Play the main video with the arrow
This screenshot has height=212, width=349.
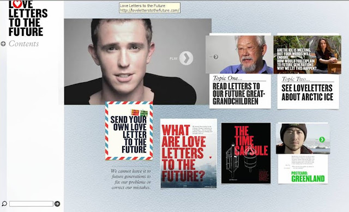(x=186, y=58)
